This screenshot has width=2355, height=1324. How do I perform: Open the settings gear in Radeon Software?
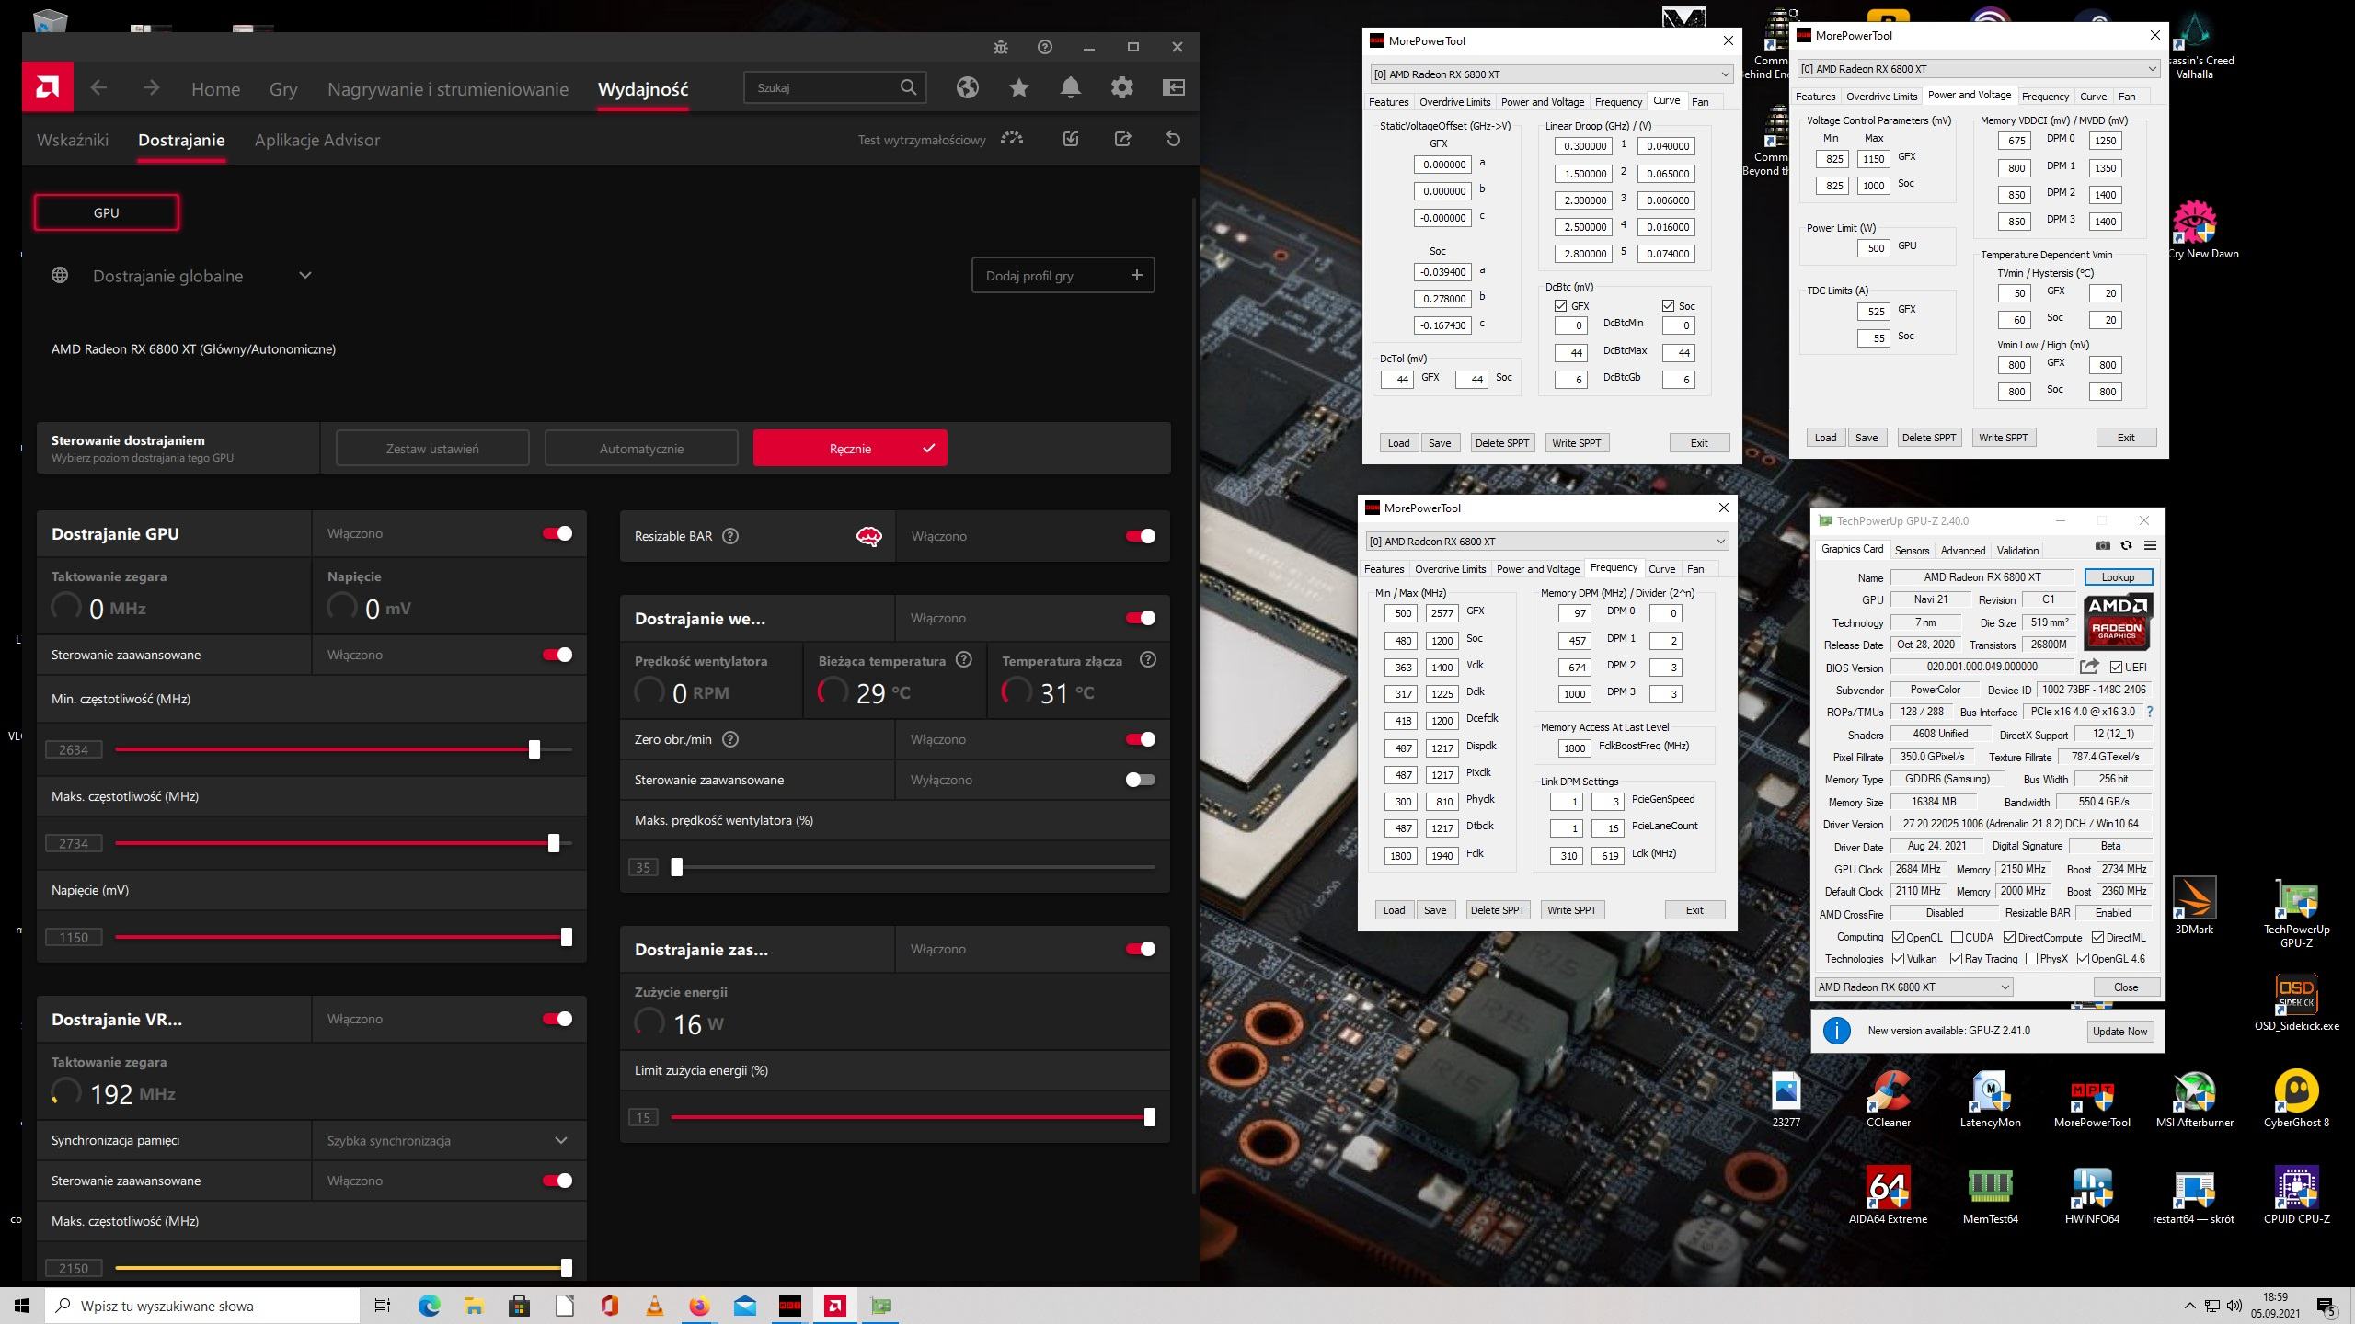[1121, 87]
